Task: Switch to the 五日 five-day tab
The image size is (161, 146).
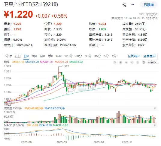Action: click(x=17, y=56)
